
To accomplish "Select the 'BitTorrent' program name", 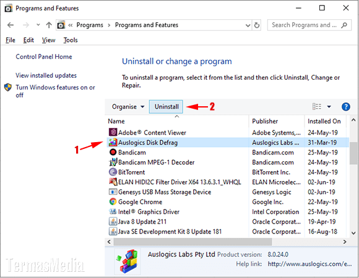I will pos(131,172).
